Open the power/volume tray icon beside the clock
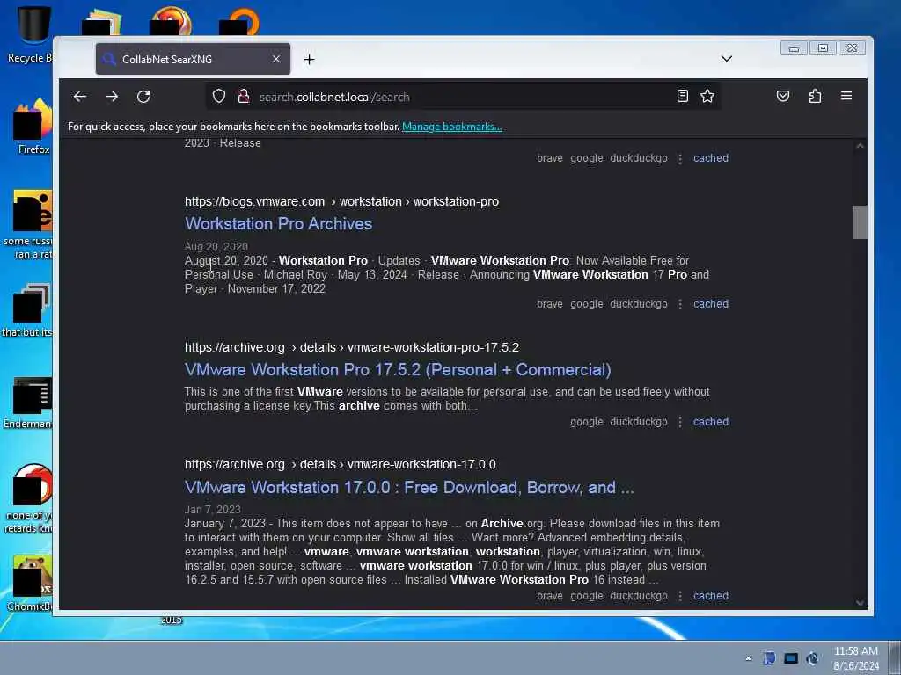 click(812, 658)
